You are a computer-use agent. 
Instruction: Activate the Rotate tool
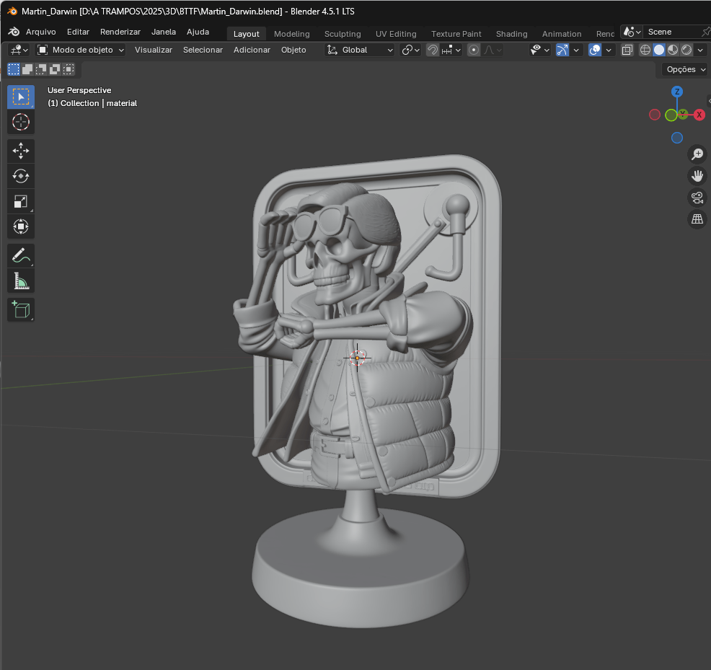point(21,176)
